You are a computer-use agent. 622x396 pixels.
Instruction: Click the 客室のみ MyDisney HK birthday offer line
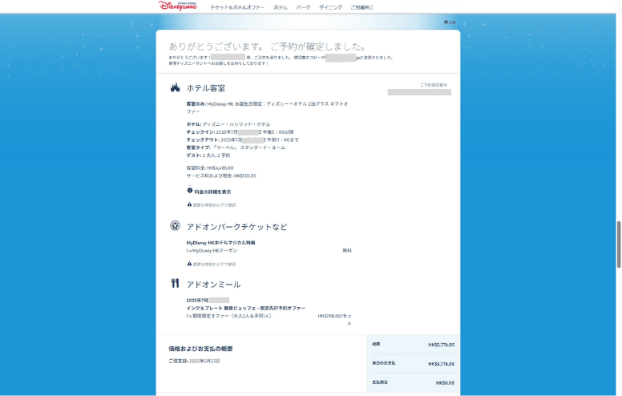[x=267, y=107]
